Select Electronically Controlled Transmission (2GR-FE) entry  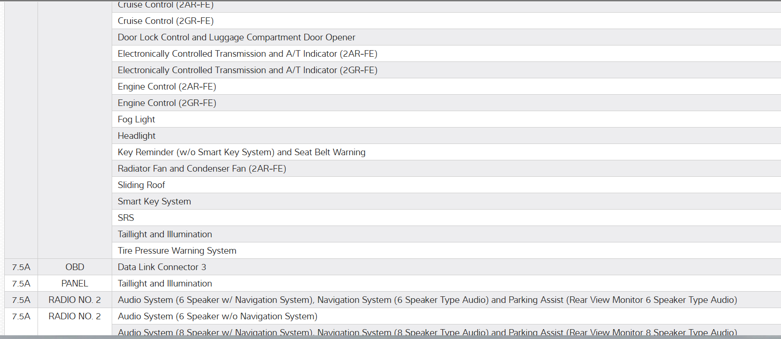[x=247, y=70]
